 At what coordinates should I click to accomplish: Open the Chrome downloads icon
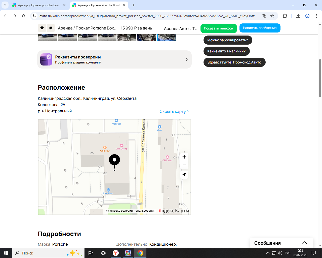click(298, 16)
